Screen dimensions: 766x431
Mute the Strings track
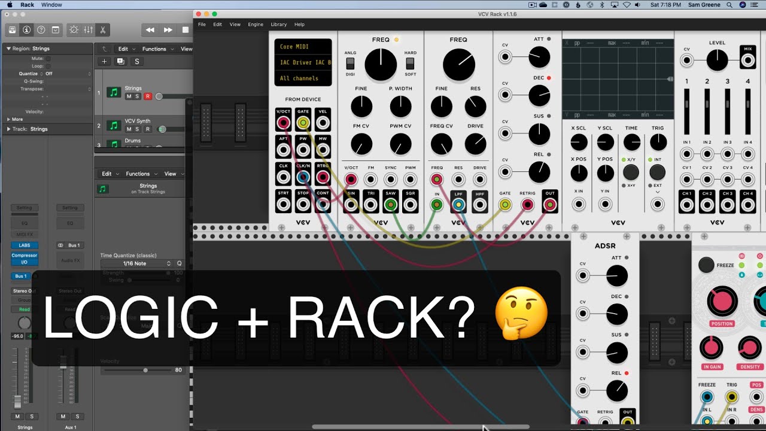pos(129,96)
